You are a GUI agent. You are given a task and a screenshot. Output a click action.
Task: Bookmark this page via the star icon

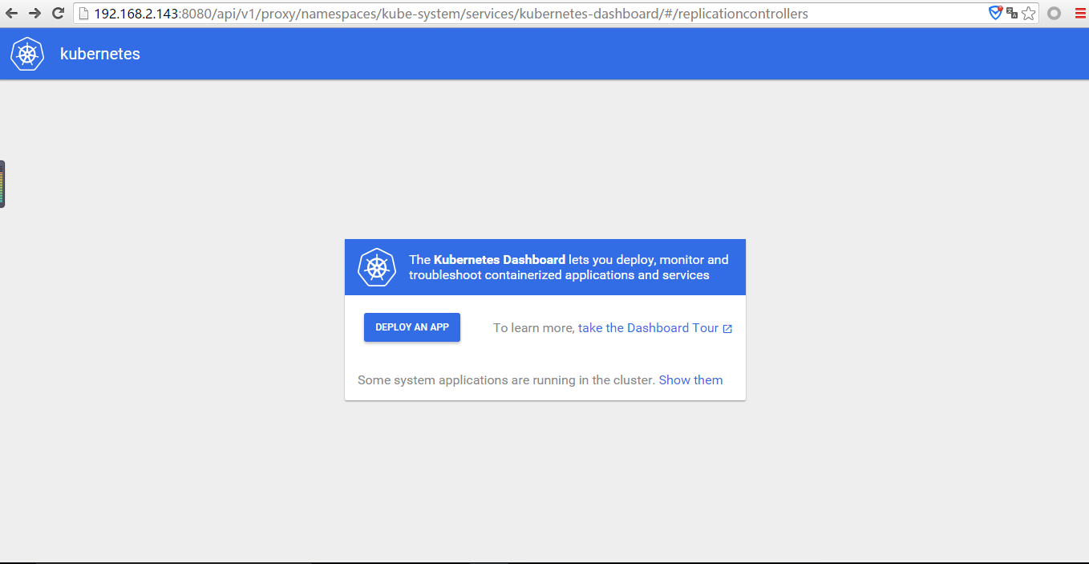pyautogui.click(x=1030, y=13)
